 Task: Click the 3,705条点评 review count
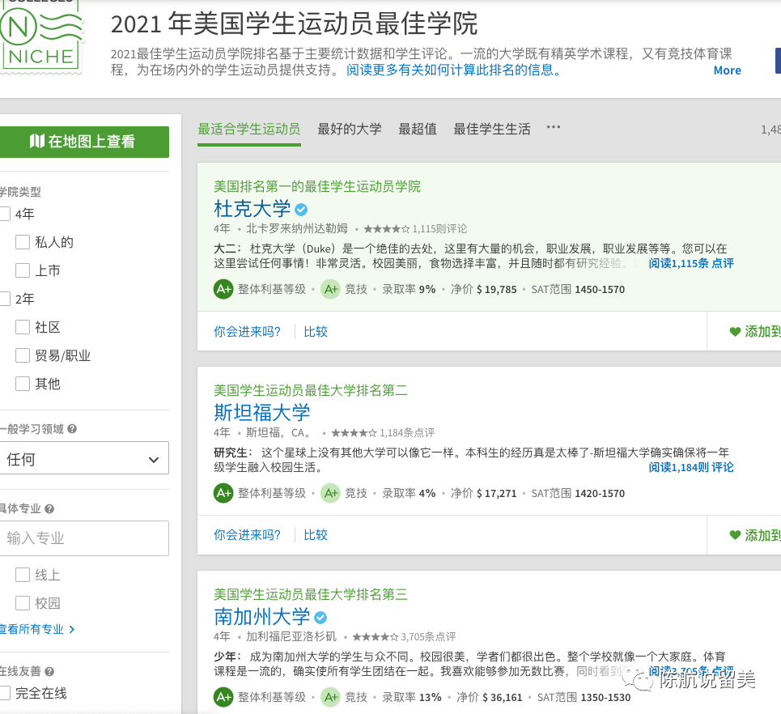pos(428,637)
